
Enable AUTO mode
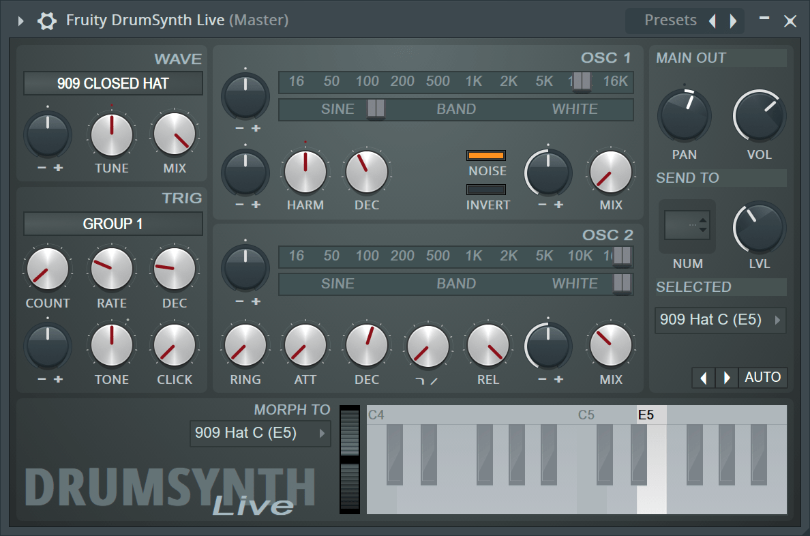click(763, 377)
